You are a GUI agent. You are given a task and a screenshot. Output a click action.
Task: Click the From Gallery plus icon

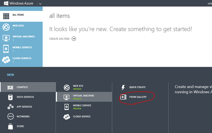123,97
